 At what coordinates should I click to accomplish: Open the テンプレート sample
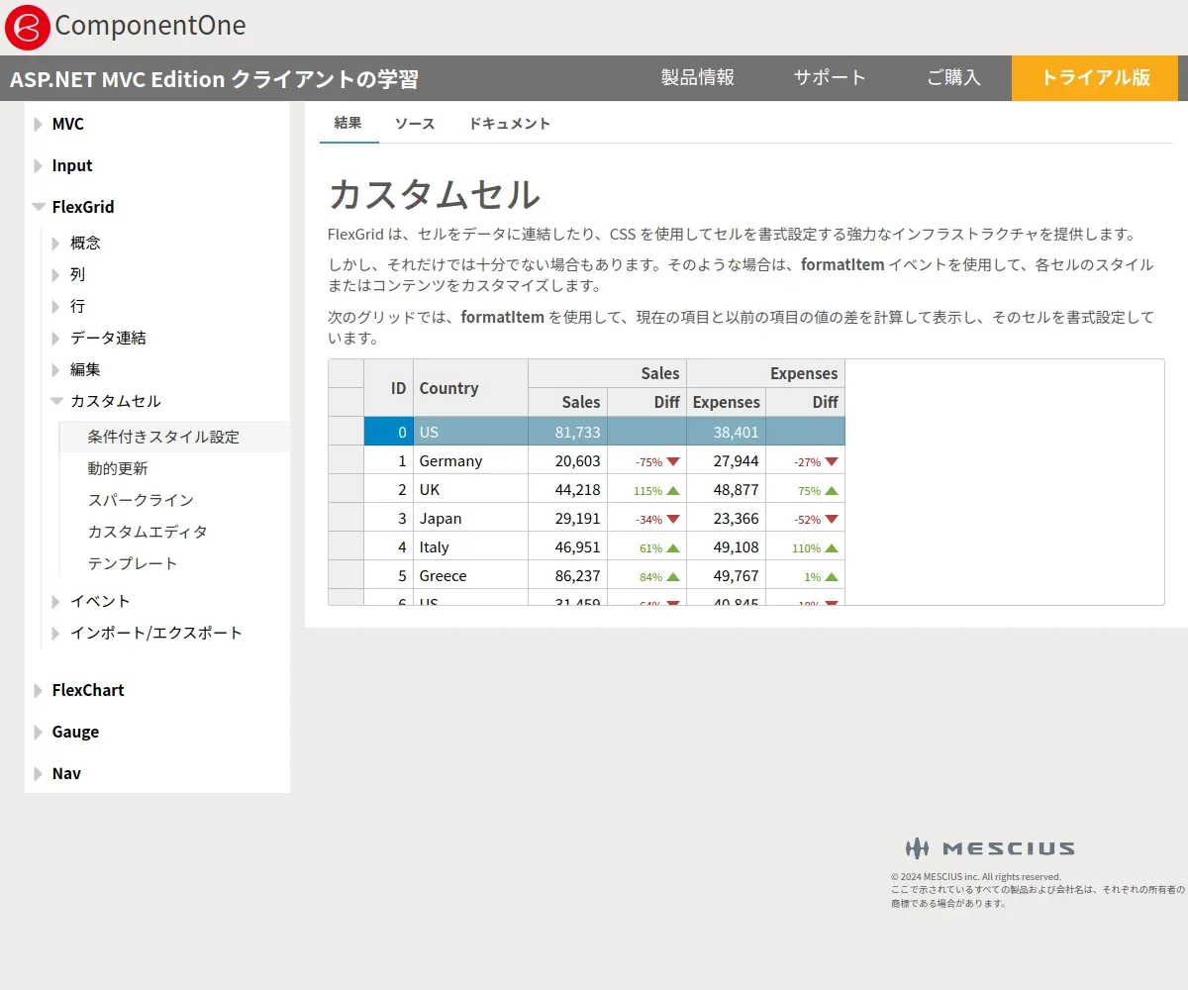point(133,563)
